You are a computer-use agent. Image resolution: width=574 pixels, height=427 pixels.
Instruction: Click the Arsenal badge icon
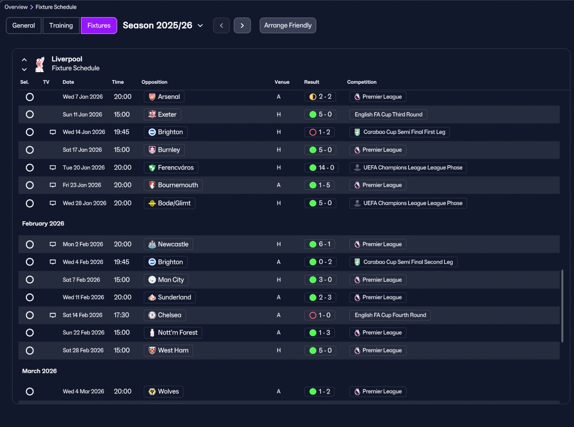click(x=152, y=97)
